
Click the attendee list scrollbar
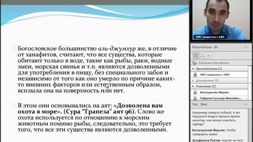(x=250, y=83)
